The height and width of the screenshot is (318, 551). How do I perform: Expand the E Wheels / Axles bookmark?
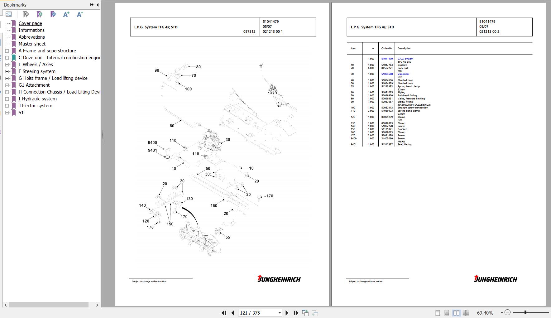7,65
